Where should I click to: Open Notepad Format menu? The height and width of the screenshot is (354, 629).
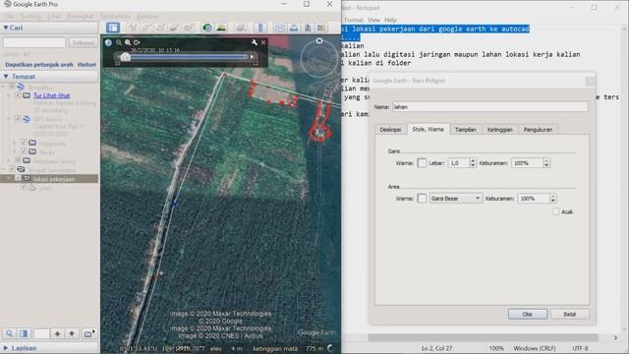point(354,20)
